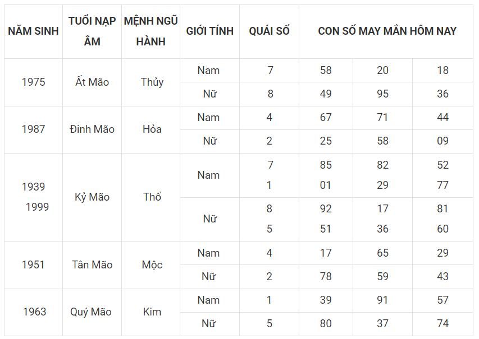Click the Hỏa element cell
Screen dimensions: 479x339
click(152, 129)
